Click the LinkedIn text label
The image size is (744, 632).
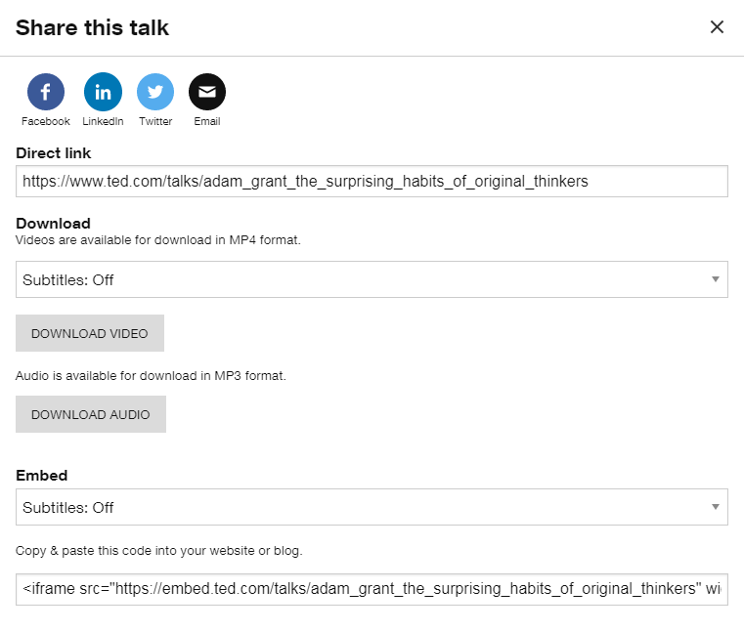point(103,121)
